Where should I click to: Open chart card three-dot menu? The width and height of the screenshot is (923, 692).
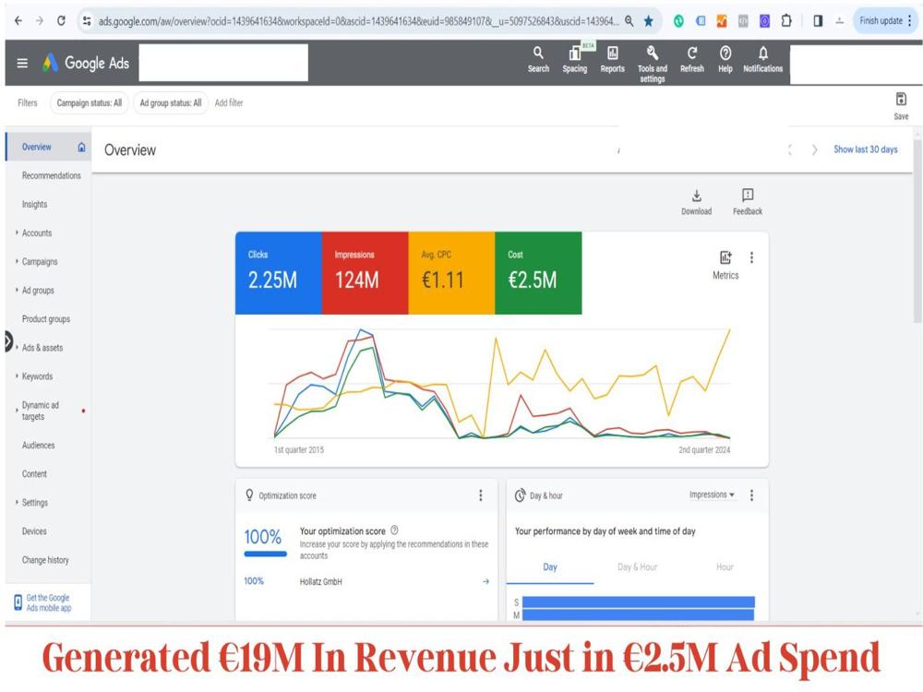point(751,257)
